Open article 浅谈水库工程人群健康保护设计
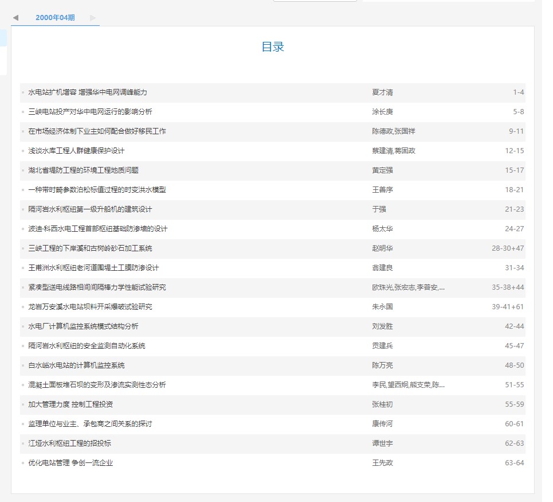Screen dimensions: 553x502 click(76, 151)
